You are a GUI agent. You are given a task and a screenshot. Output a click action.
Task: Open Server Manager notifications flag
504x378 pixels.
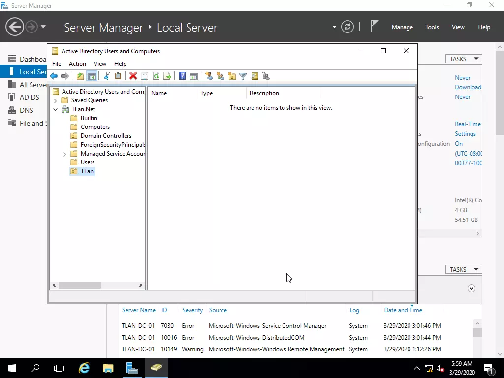pyautogui.click(x=374, y=26)
